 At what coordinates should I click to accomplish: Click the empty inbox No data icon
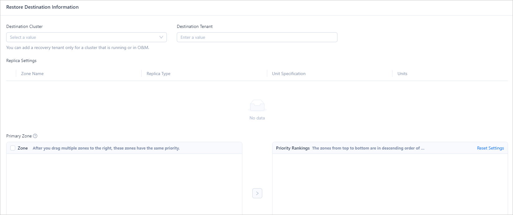pyautogui.click(x=257, y=106)
